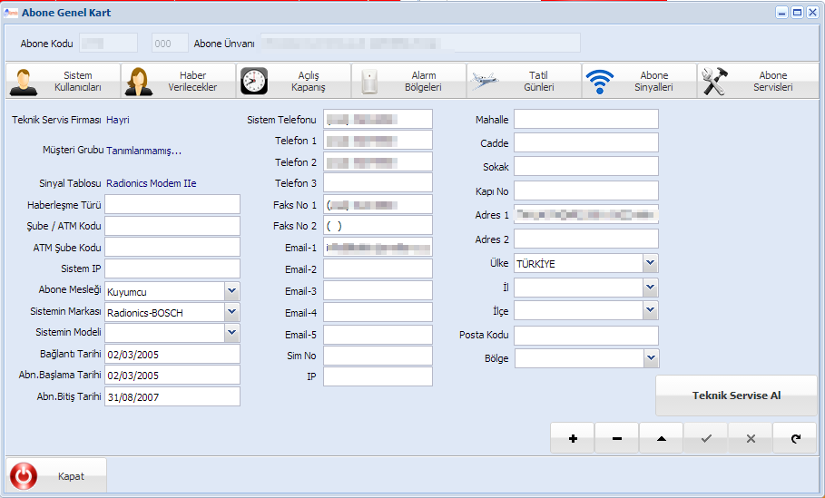Click the Alarm Bölgeleri sensor icon
The height and width of the screenshot is (498, 825).
click(369, 82)
